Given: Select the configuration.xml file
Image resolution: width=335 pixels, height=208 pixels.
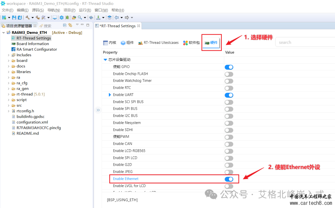Looking at the screenshot, I should 30,122.
